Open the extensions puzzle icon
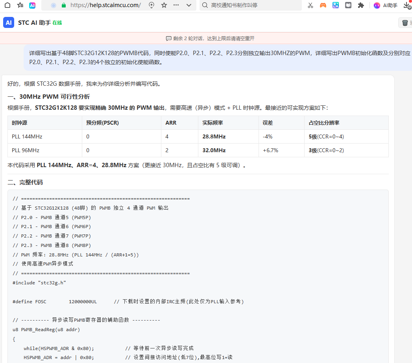Viewport: 412px width, 363px height. (x=361, y=5)
